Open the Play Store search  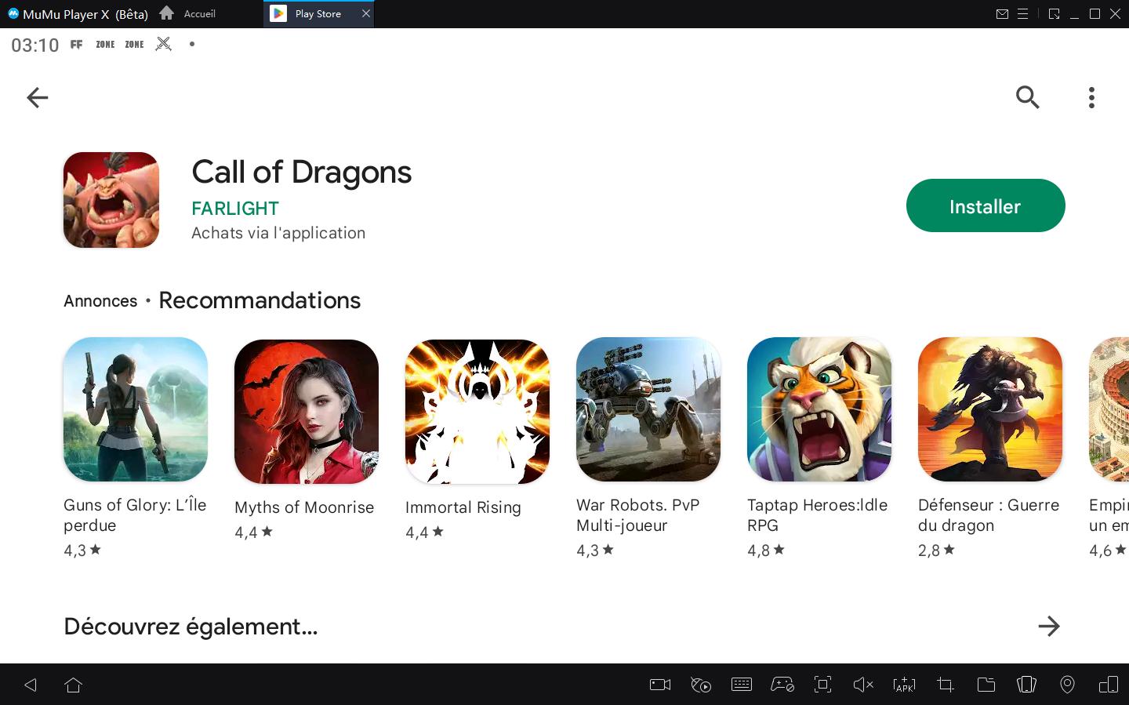point(1027,97)
